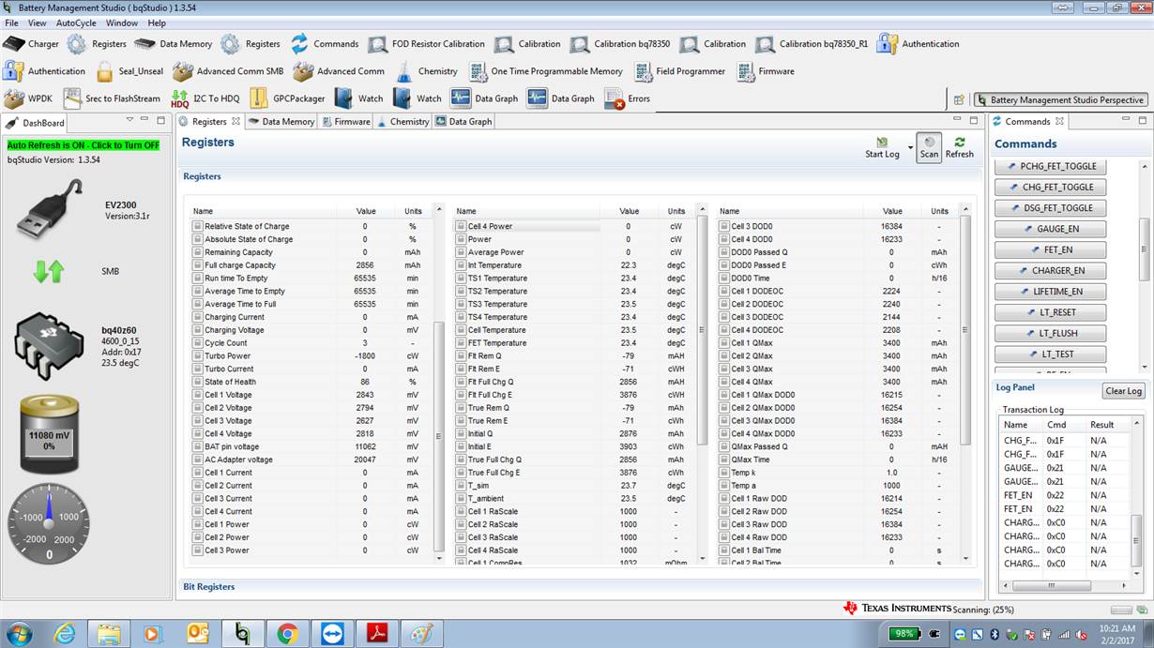This screenshot has height=648, width=1154.
Task: Launch the Commands toolbar item
Action: click(325, 44)
